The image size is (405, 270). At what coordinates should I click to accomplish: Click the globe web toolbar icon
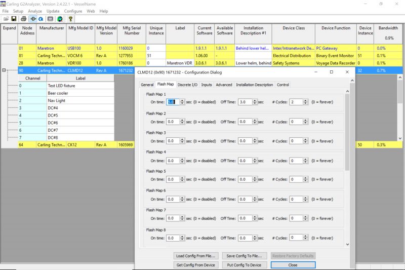(x=60, y=19)
